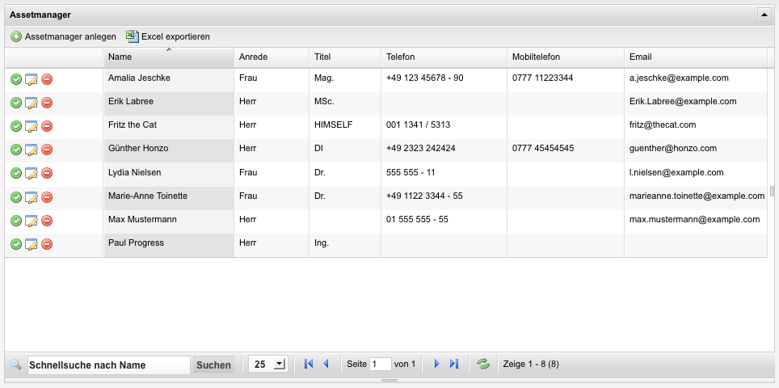Select email guenther@honzo.com

pos(672,148)
